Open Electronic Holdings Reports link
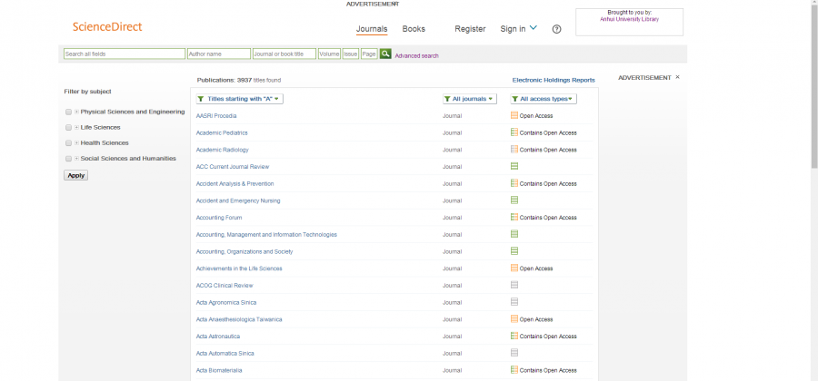Image resolution: width=818 pixels, height=381 pixels. pyautogui.click(x=554, y=80)
